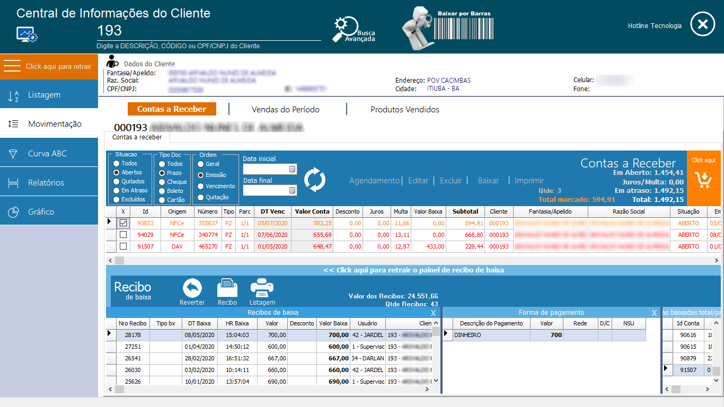Click the Baixar por Barras barcode scanner

(448, 28)
